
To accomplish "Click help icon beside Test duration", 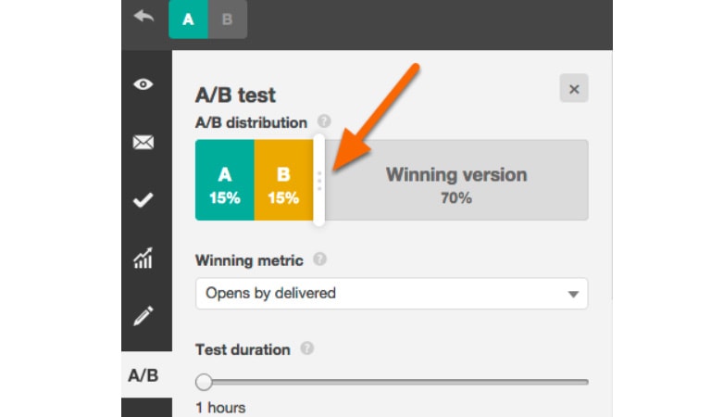I will (x=307, y=348).
